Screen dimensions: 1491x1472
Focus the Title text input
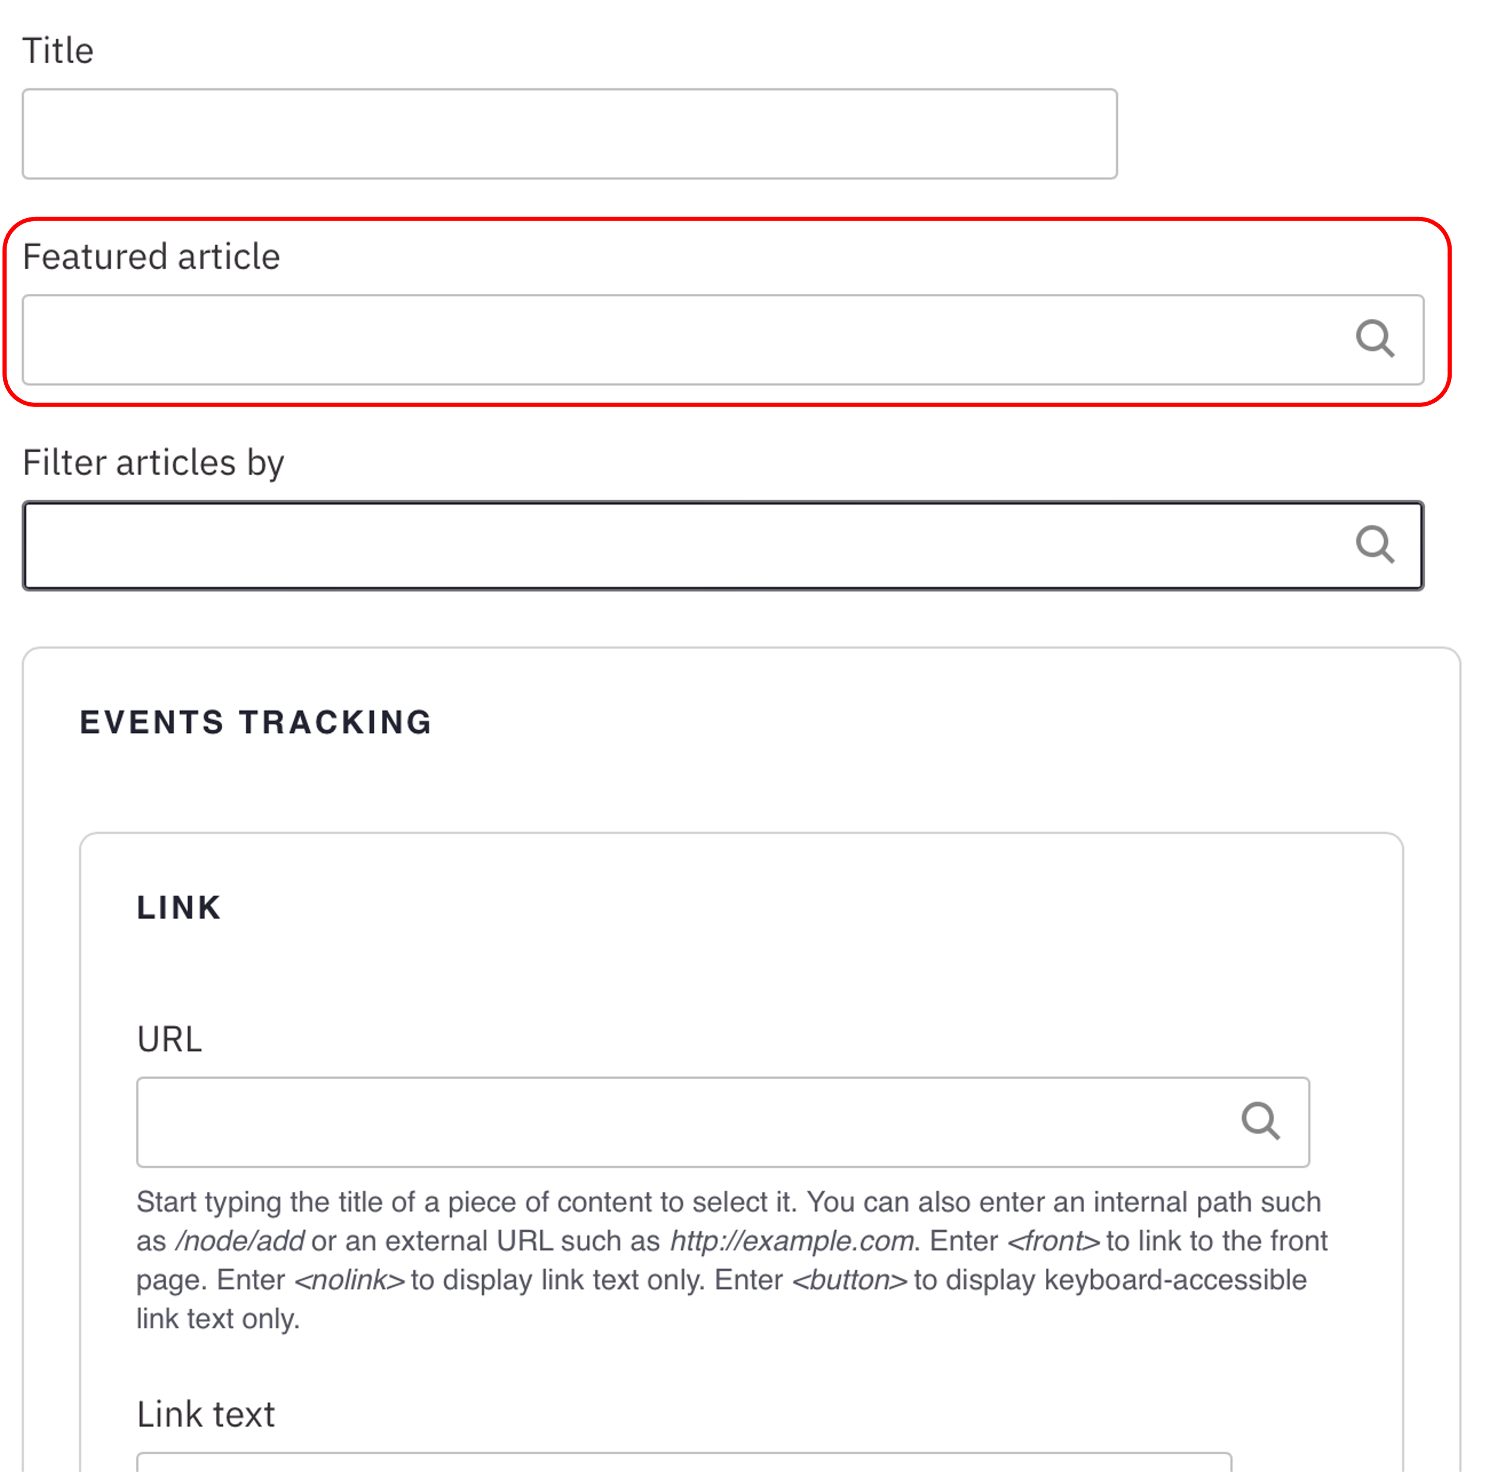(x=569, y=134)
